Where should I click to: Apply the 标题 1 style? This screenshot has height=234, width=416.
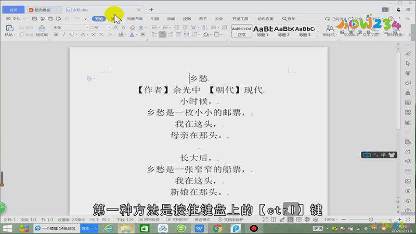(263, 31)
